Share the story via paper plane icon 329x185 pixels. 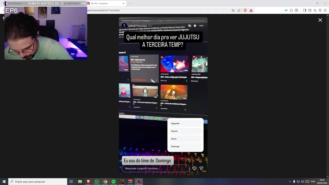click(202, 168)
